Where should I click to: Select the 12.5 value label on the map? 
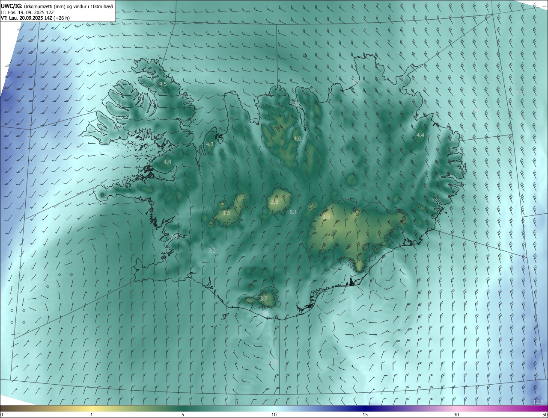pyautogui.click(x=538, y=402)
